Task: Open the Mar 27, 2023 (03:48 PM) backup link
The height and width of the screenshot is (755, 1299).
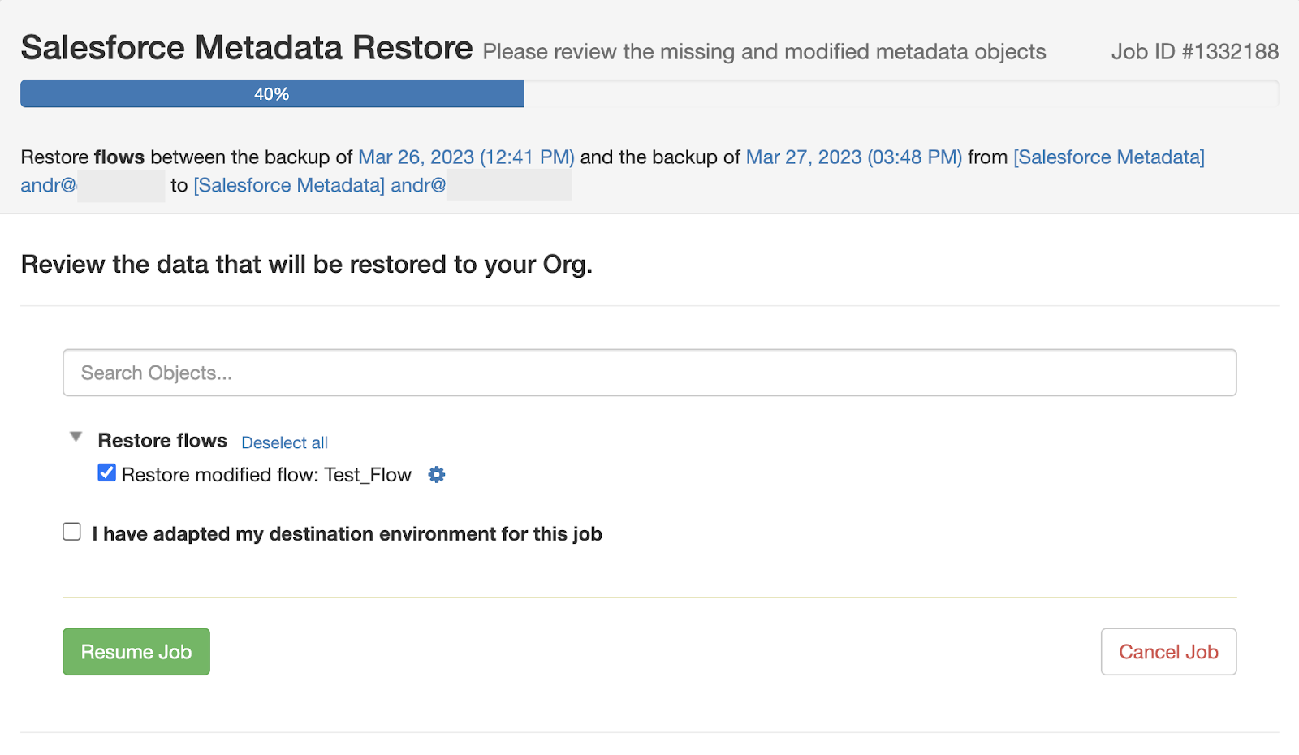Action: point(854,157)
